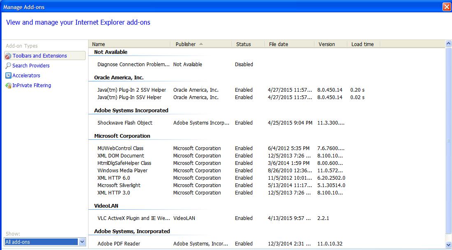Click the 0.02 s load time value

point(357,97)
